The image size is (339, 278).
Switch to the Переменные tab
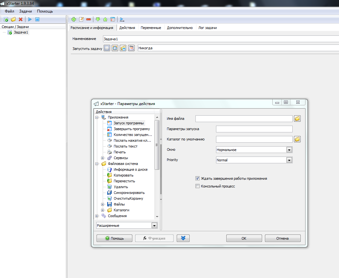tap(151, 28)
